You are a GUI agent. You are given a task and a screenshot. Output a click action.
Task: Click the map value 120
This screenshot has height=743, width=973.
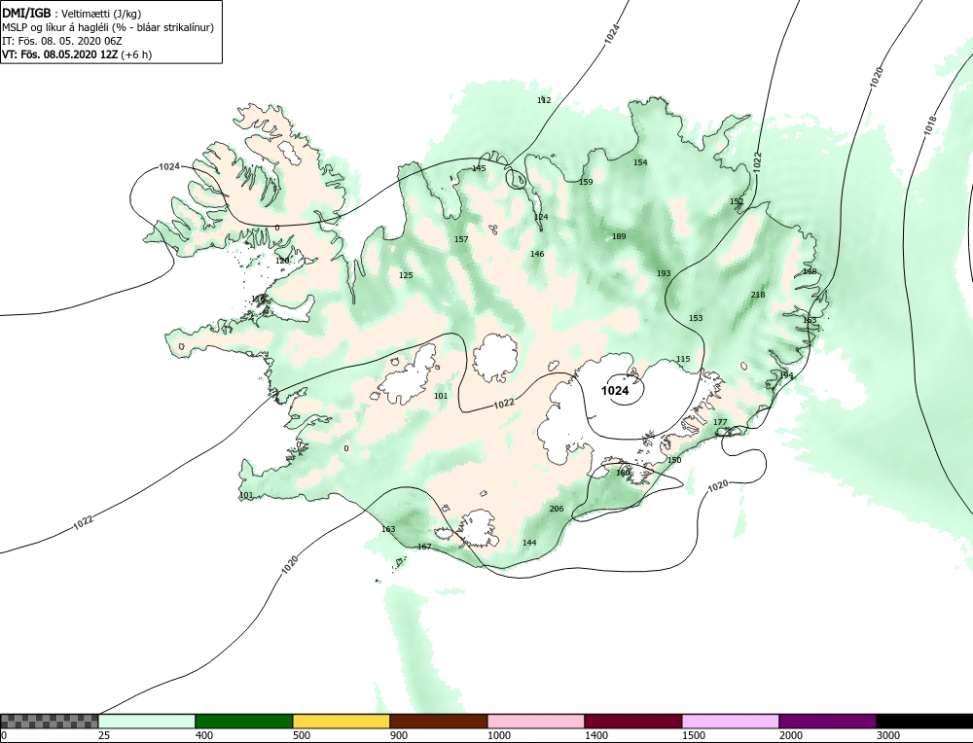282,261
